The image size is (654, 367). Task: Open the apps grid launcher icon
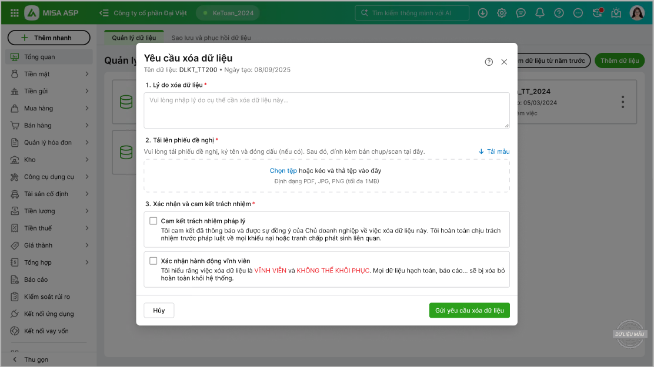pos(15,12)
